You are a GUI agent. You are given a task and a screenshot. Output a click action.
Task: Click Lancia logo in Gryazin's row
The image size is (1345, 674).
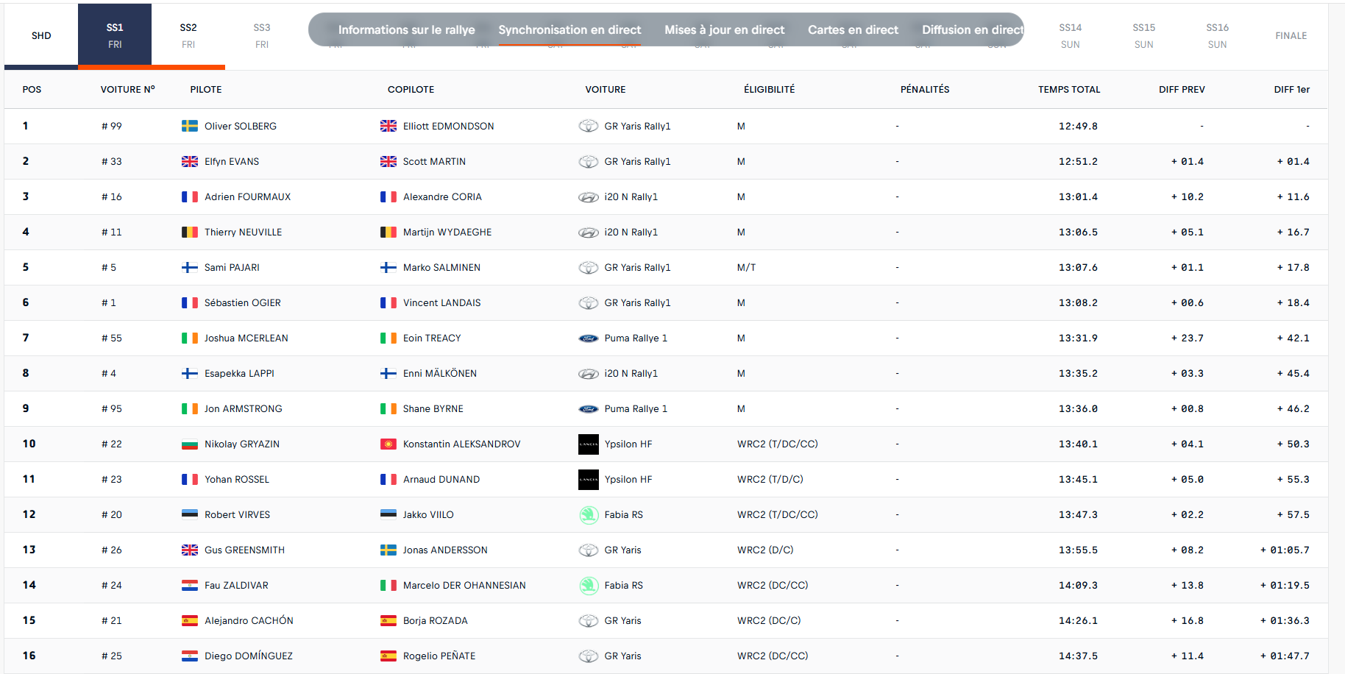tap(589, 444)
